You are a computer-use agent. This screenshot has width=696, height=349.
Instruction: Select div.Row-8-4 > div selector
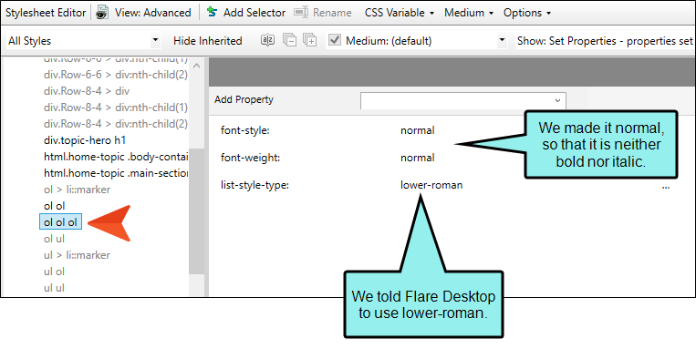coord(87,91)
